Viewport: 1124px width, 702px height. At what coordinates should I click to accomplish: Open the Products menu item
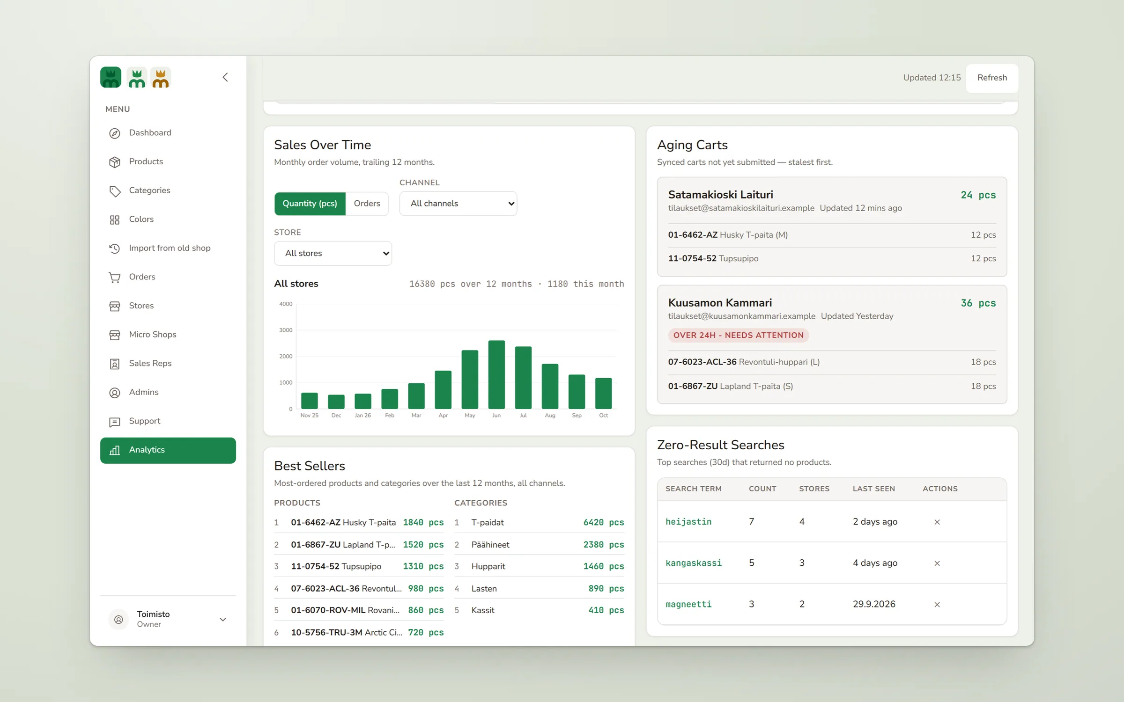(x=168, y=162)
